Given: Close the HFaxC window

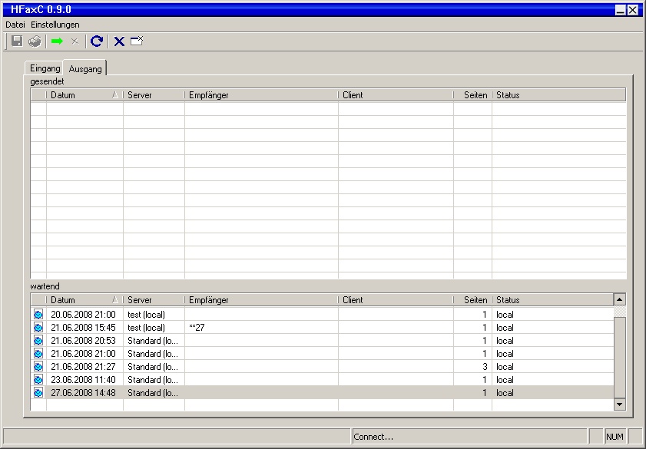Looking at the screenshot, I should [633, 10].
